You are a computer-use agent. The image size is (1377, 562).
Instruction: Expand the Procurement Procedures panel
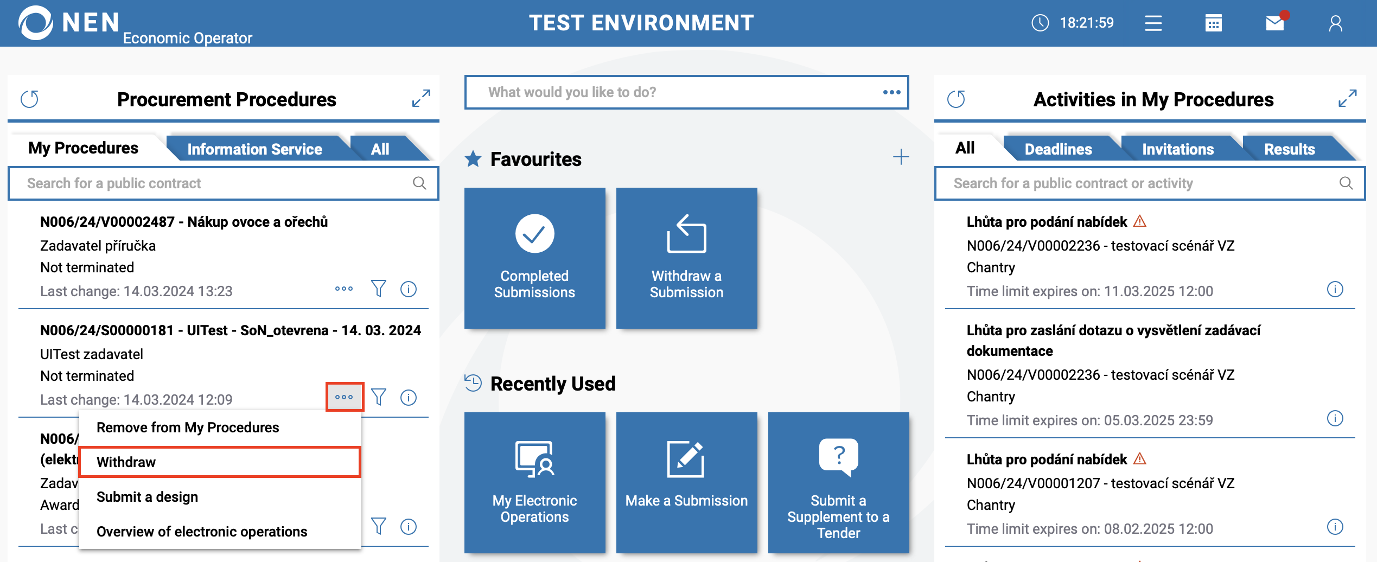421,98
